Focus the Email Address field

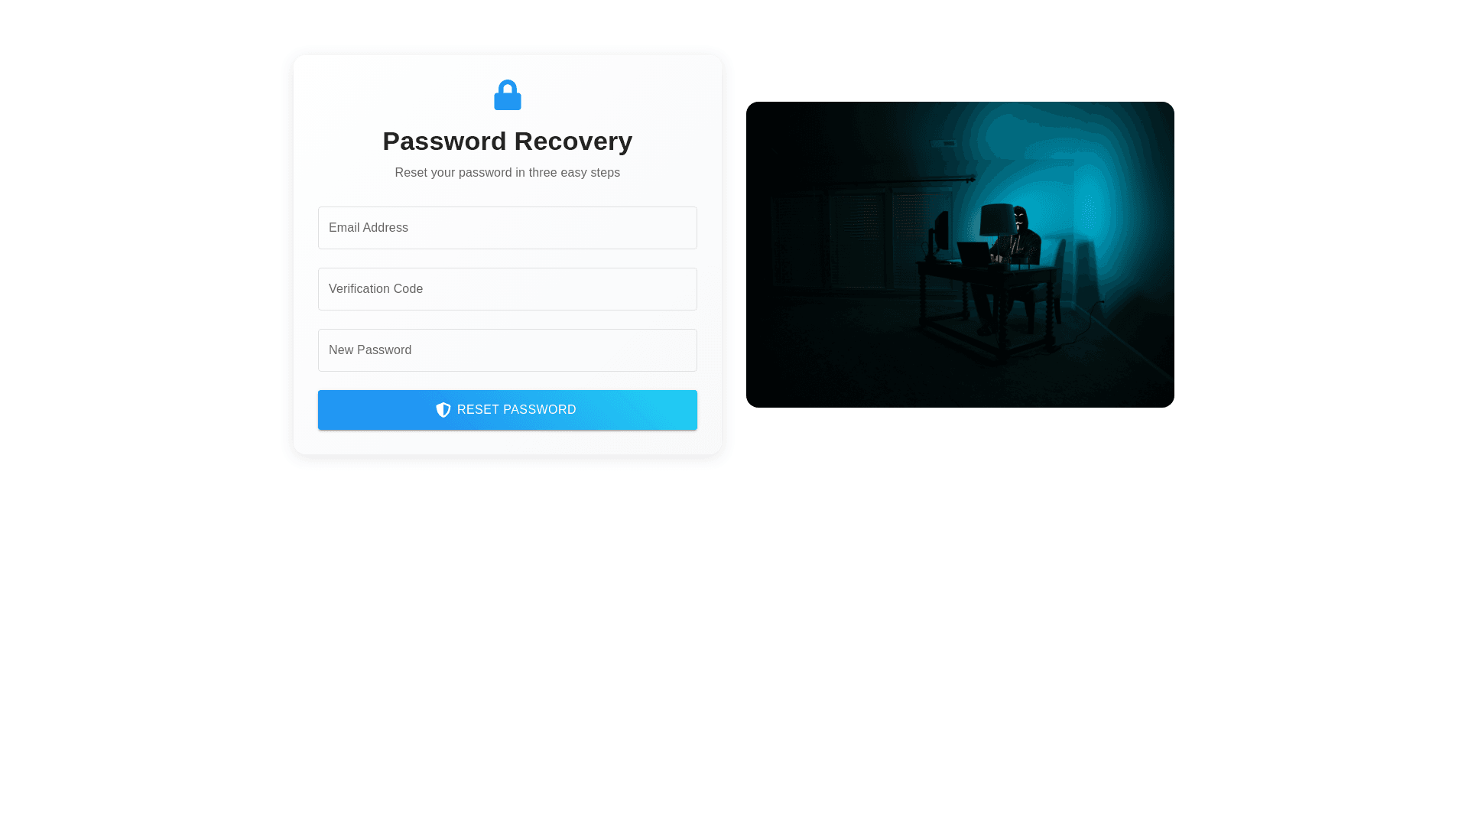pos(508,228)
